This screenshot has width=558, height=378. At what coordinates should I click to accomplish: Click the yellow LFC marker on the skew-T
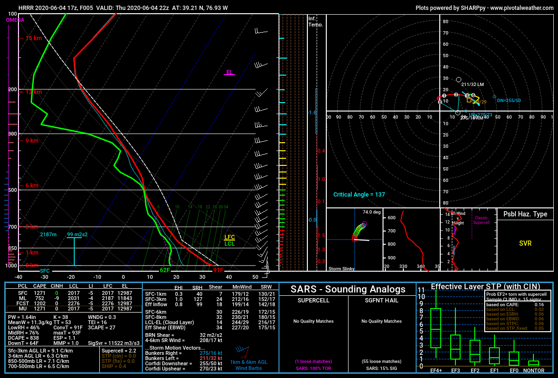tap(229, 237)
